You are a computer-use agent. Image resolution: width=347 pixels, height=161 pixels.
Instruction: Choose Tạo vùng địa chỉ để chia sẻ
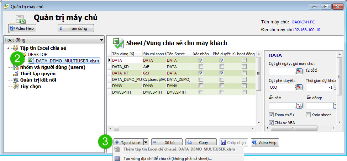pyautogui.click(x=167, y=158)
